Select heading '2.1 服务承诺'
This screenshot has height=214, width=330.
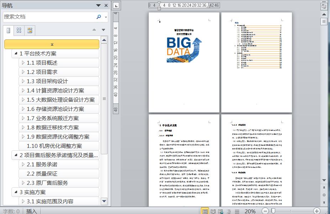(59, 164)
